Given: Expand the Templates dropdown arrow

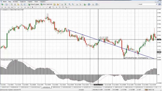Looking at the screenshot, I should 98,4.
